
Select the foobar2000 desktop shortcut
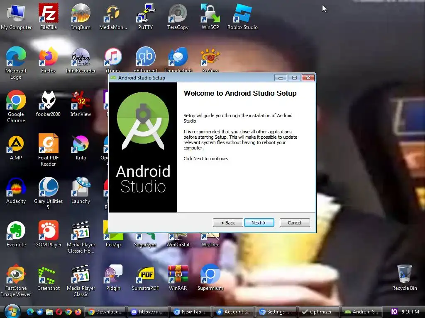click(48, 104)
